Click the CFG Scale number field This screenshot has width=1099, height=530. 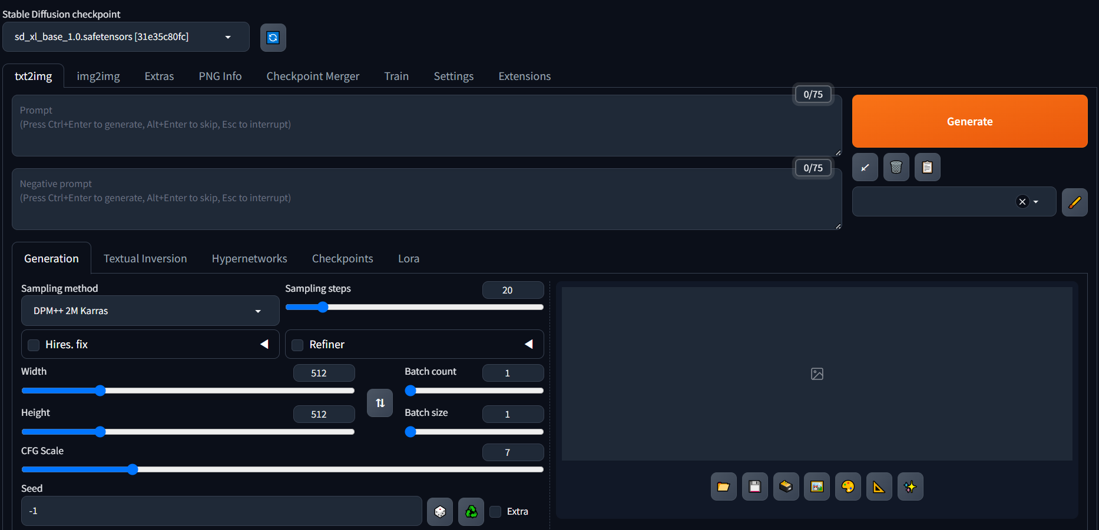(x=513, y=452)
